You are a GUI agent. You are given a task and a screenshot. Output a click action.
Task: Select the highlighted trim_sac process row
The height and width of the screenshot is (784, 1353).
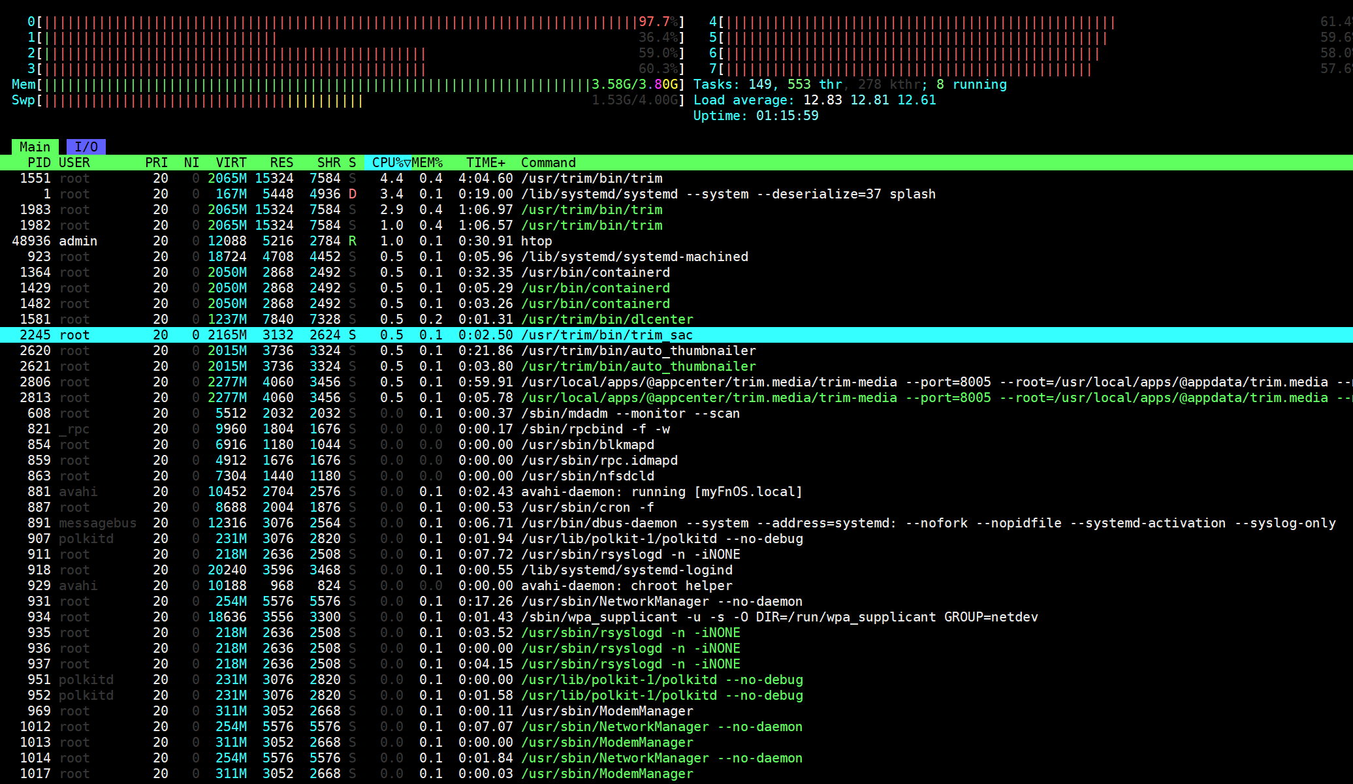pos(607,335)
